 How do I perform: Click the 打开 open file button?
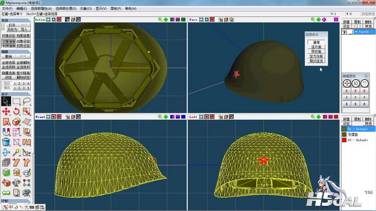[12, 25]
